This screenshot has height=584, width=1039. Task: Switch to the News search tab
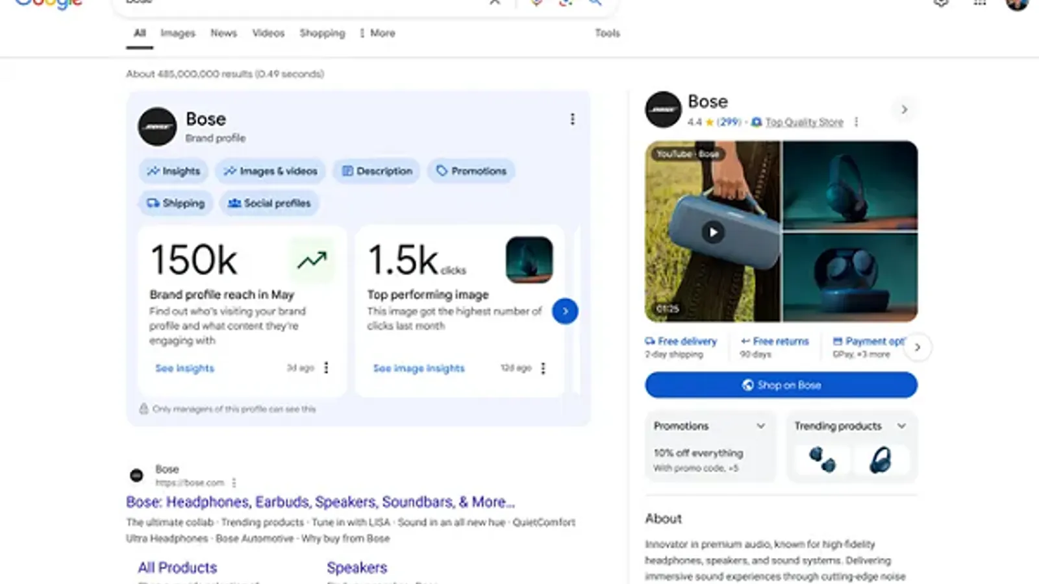click(x=223, y=33)
